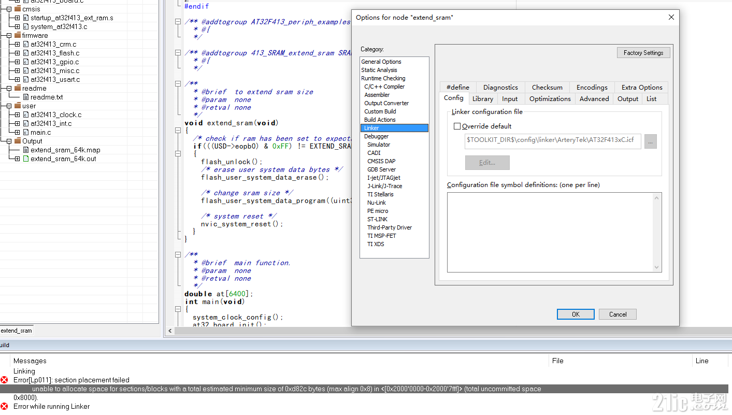This screenshot has width=732, height=415.
Task: Expand the main.c tree node
Action: click(17, 132)
